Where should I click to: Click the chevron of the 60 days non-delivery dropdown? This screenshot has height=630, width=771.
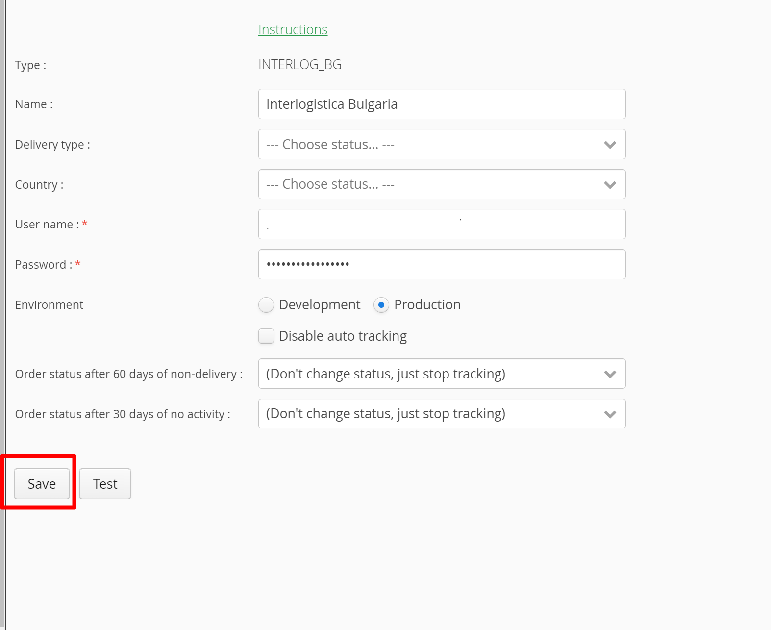pyautogui.click(x=610, y=374)
